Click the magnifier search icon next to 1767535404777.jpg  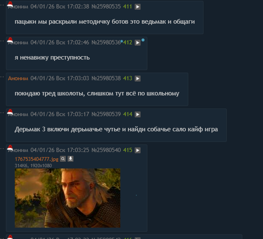pyautogui.click(x=63, y=159)
